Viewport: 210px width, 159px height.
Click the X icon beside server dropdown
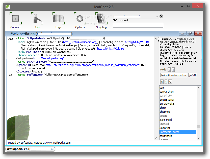pyautogui.click(x=161, y=16)
